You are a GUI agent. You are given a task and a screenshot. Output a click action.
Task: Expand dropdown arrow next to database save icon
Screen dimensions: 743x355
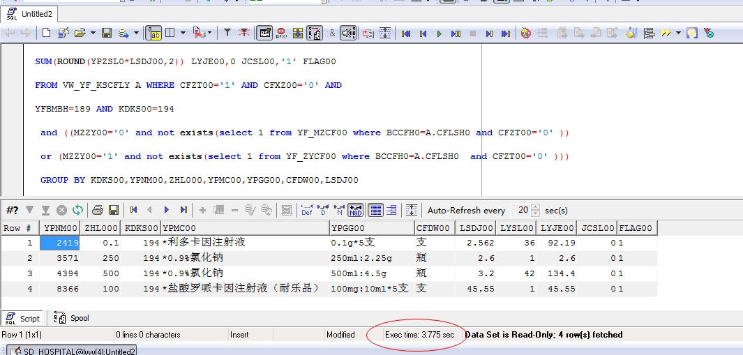click(137, 33)
